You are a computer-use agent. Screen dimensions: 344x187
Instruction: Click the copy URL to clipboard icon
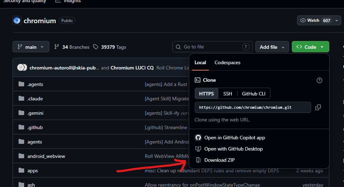click(x=318, y=107)
